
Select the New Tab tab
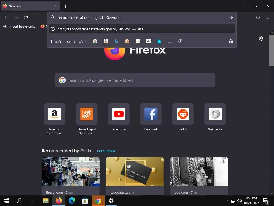pos(30,6)
